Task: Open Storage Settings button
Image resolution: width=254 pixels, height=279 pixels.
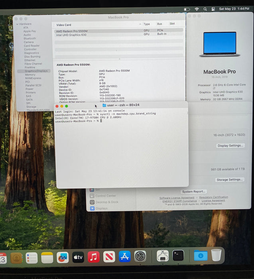Action: [230, 179]
